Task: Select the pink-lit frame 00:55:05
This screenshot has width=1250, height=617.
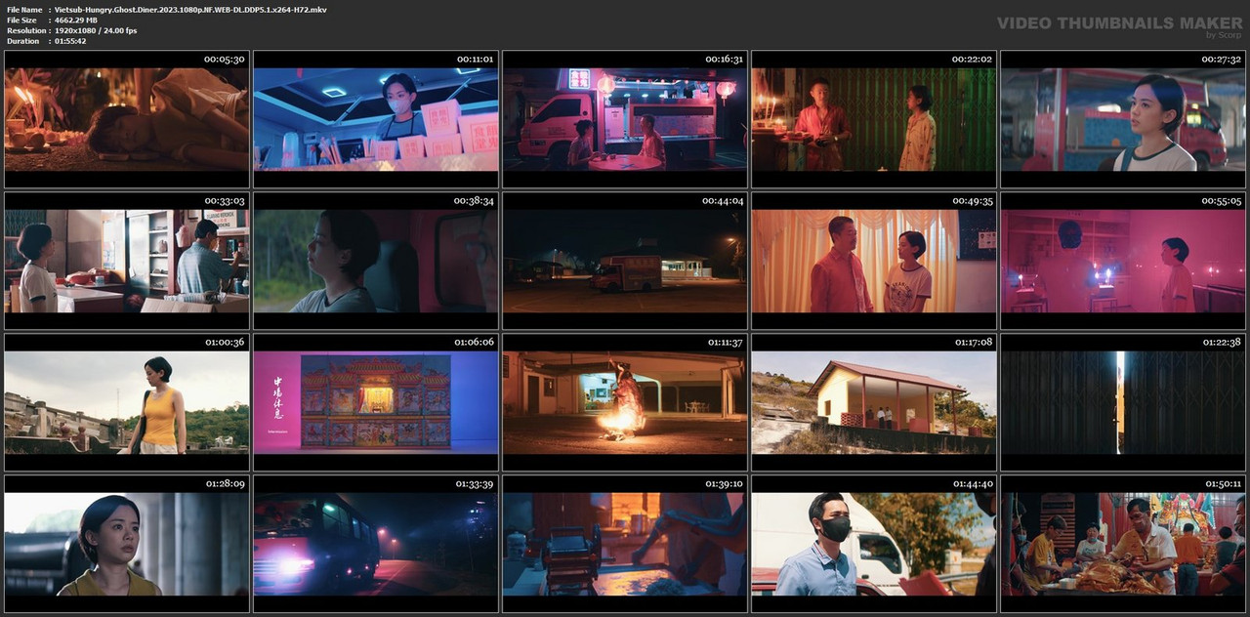Action: tap(1123, 261)
